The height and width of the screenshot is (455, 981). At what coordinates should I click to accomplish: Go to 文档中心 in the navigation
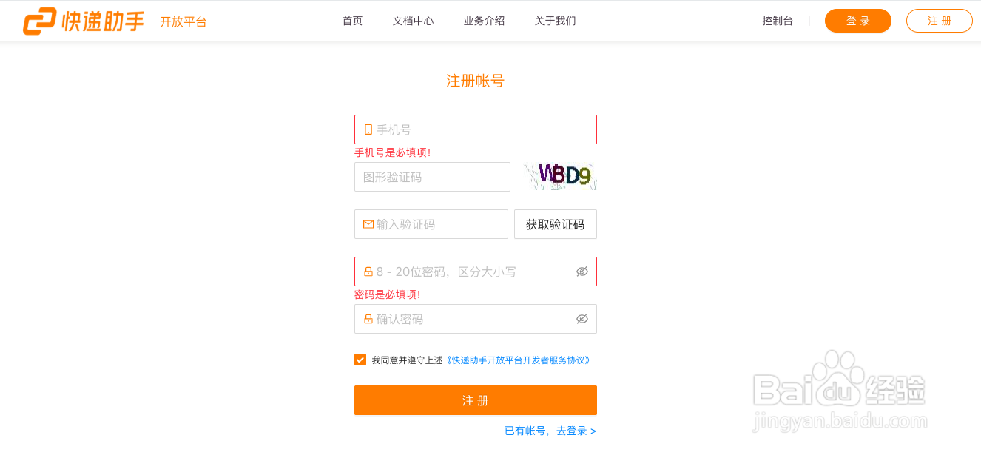(x=413, y=21)
